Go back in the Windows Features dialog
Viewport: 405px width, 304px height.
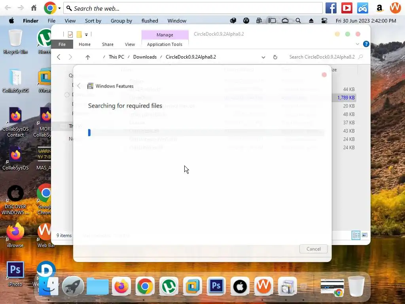click(x=79, y=86)
